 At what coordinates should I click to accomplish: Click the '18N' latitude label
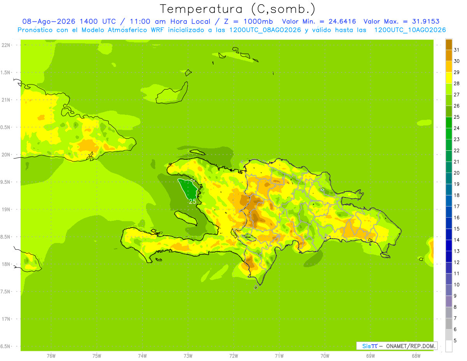(7, 264)
